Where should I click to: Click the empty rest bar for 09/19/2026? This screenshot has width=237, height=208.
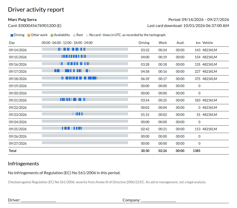click(85, 85)
